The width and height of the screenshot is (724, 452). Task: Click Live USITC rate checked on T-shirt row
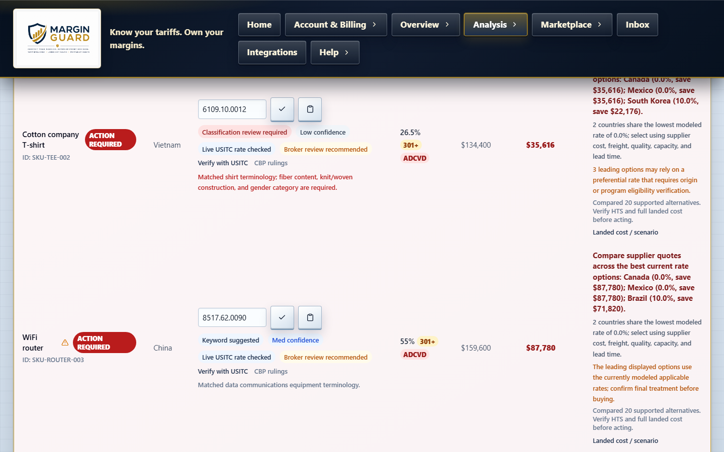[x=236, y=149]
